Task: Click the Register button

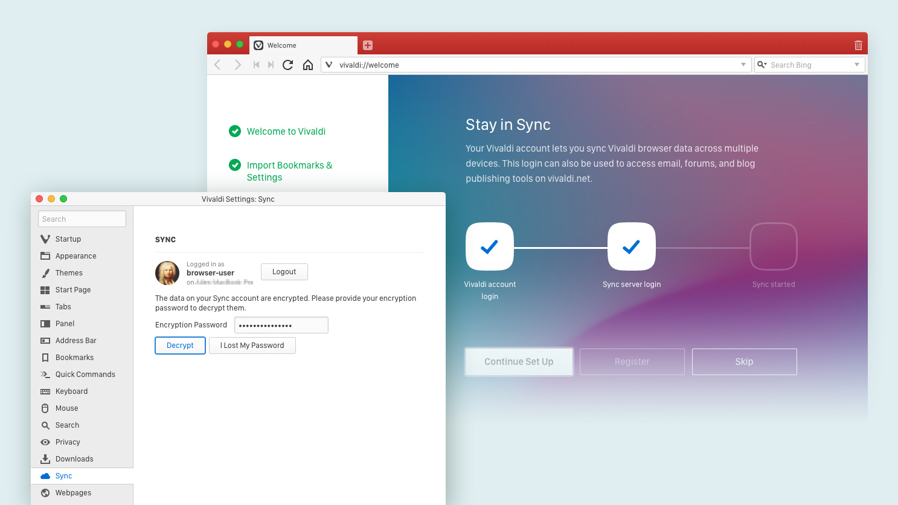Action: 632,362
